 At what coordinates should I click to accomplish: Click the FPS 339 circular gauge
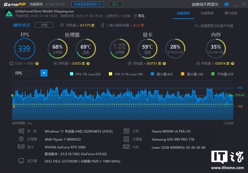click(x=25, y=49)
